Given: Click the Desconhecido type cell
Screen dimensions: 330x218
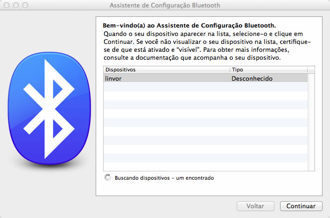Looking at the screenshot, I should point(252,78).
